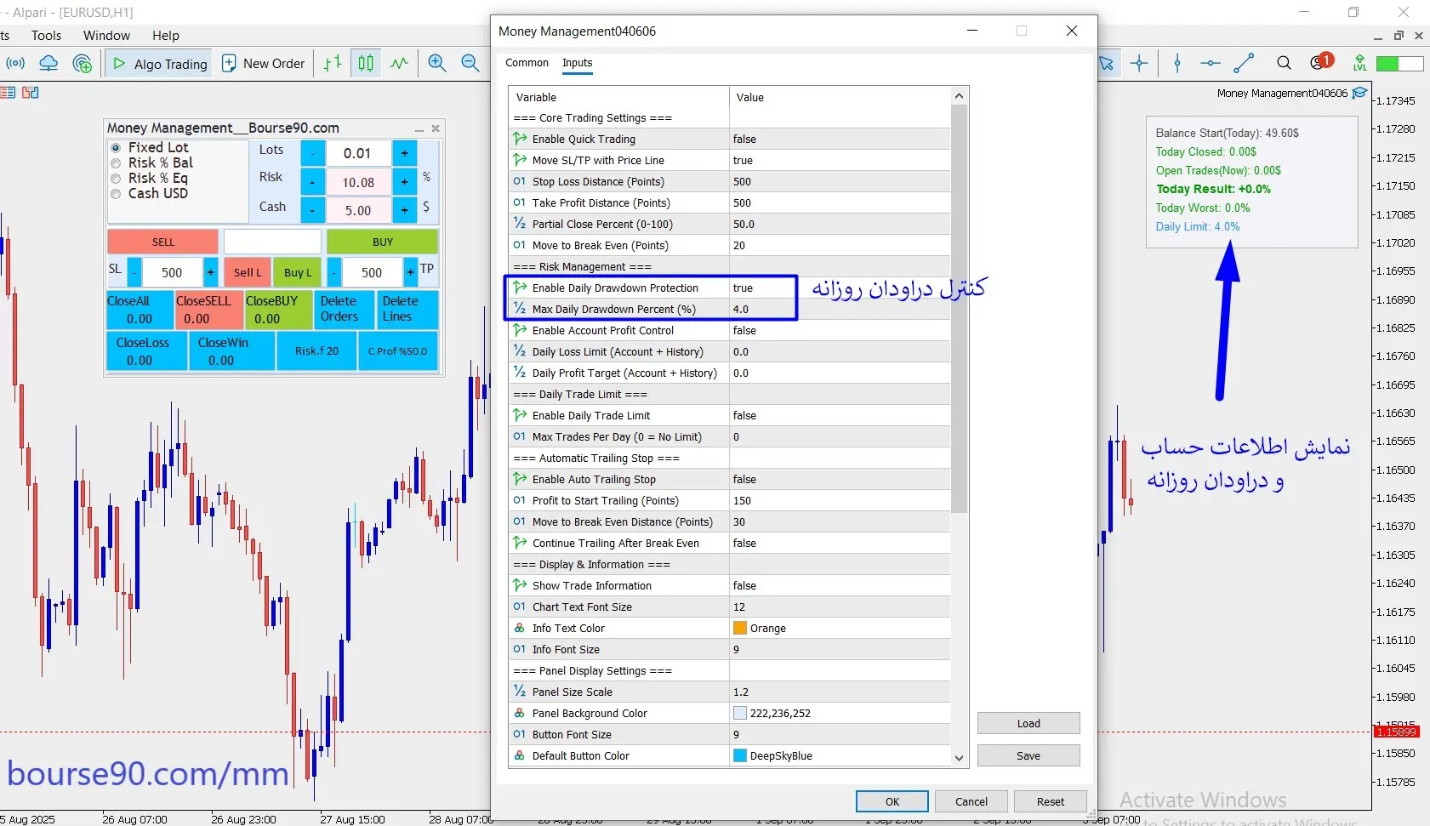Switch chart to candlesticks view icon

coord(366,63)
